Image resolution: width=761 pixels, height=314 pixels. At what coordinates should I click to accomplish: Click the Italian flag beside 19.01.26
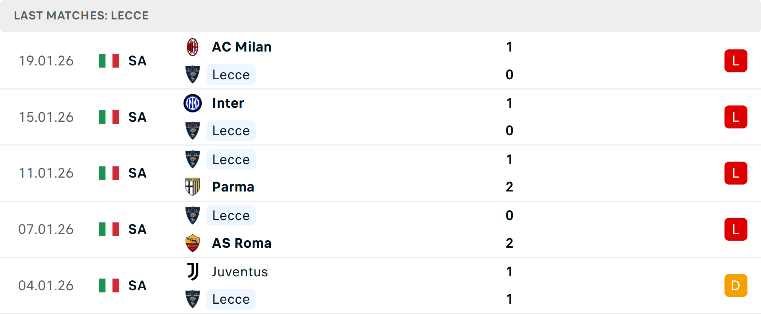[109, 61]
